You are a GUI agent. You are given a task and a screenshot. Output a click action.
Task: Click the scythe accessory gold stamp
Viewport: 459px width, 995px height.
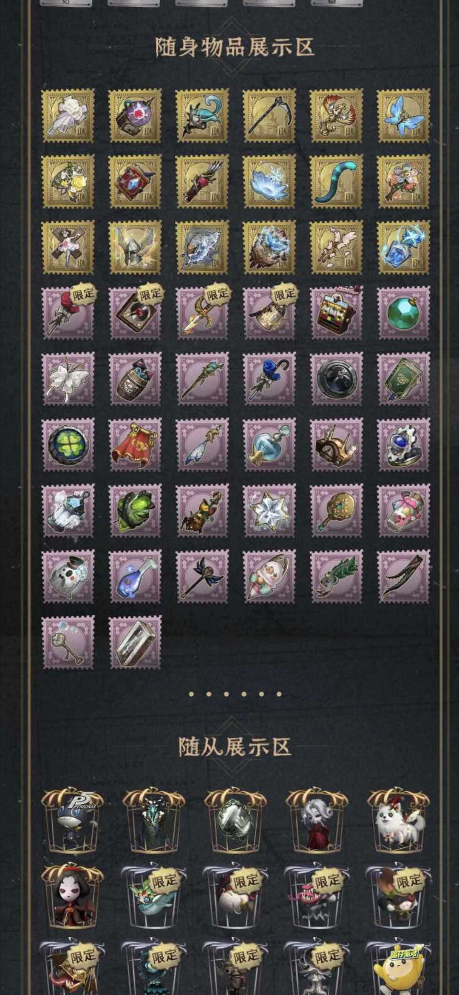pos(269,115)
